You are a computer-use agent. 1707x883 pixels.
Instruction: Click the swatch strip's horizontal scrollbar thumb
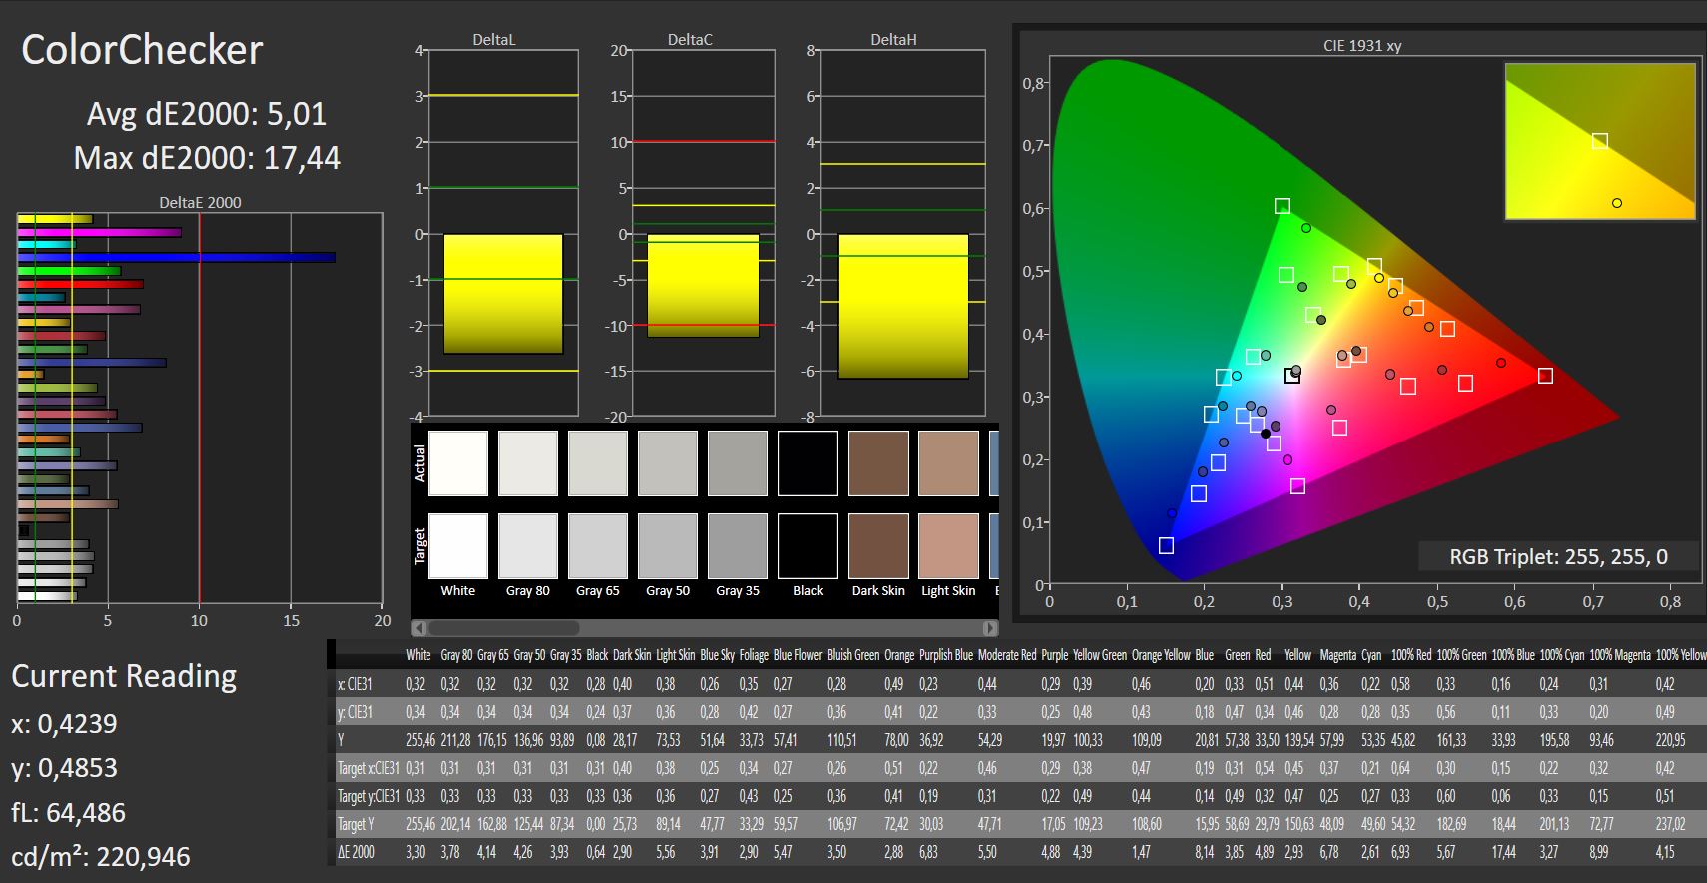503,628
